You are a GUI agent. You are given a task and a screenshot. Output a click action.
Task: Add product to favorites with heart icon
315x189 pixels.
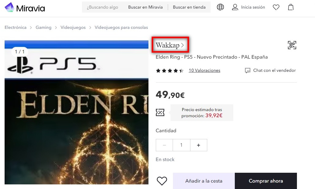[x=162, y=181]
